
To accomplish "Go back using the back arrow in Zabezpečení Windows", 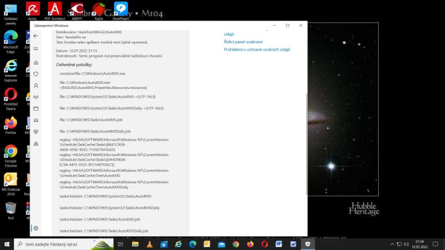I will [x=36, y=36].
